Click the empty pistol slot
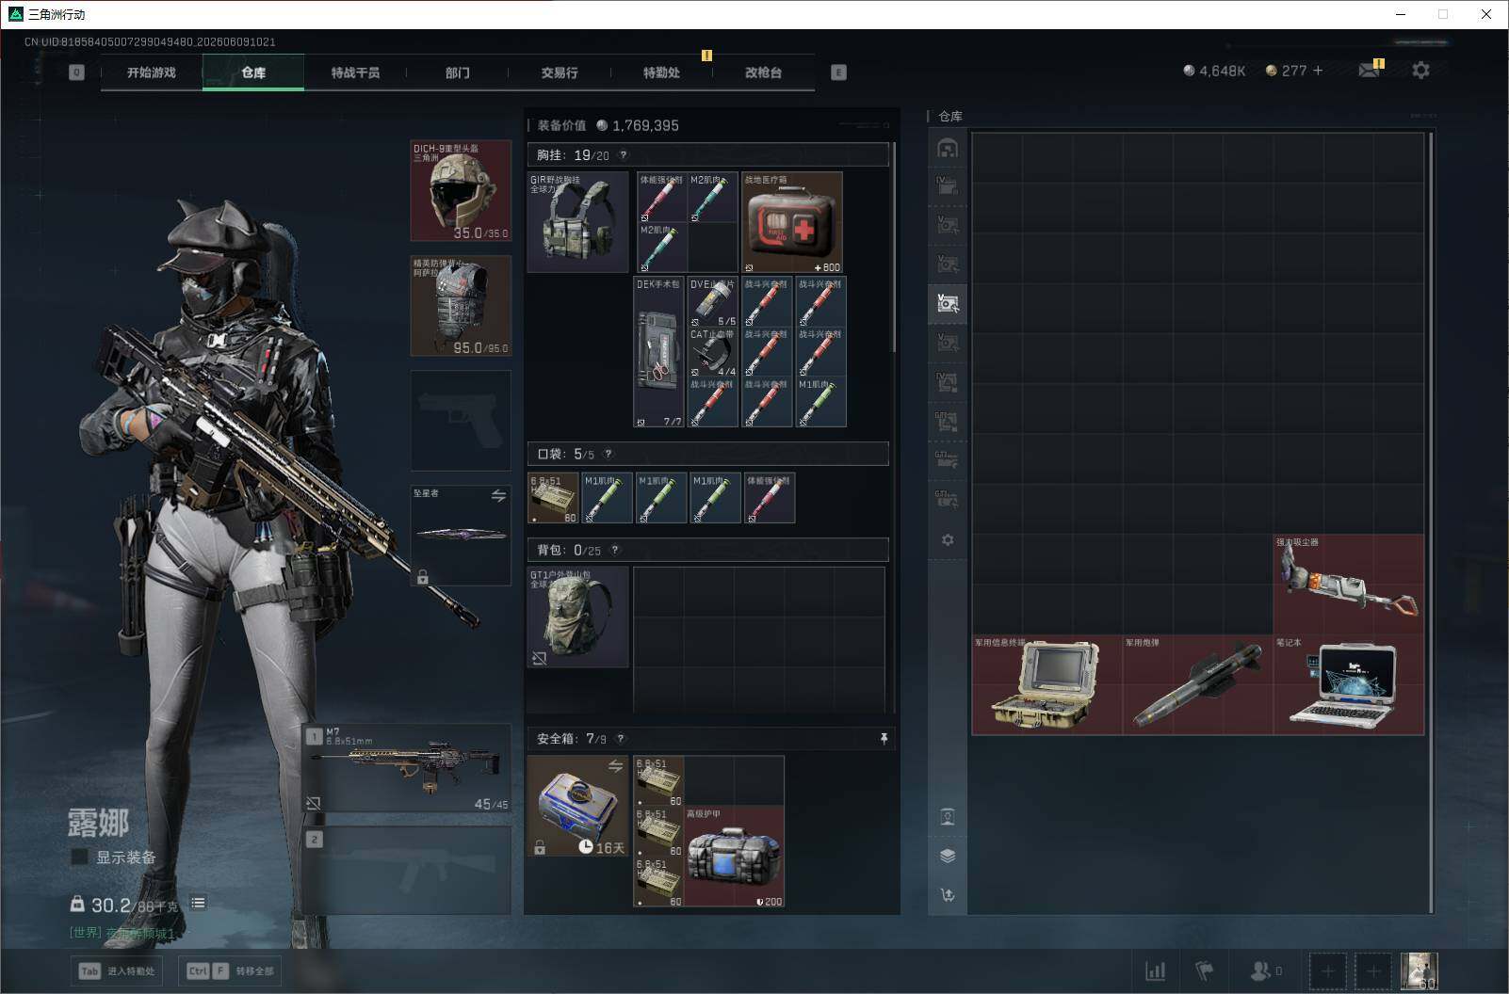This screenshot has width=1509, height=994. [x=461, y=421]
